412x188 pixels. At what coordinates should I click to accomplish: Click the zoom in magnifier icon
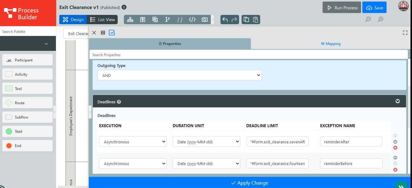click(380, 20)
